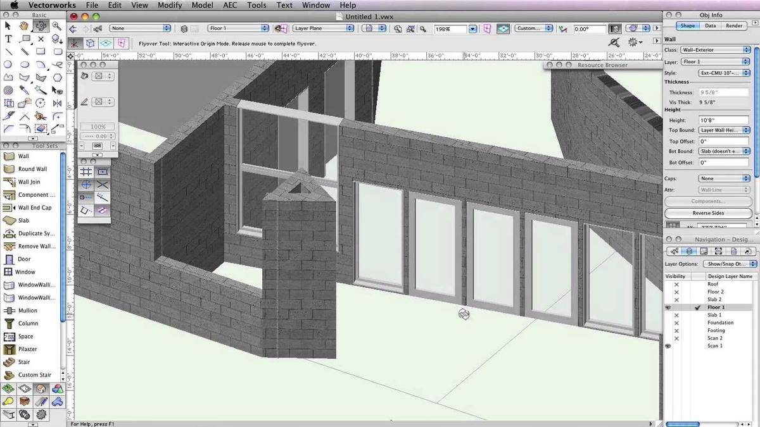760x427 pixels.
Task: Select the Rounded Rectangle tool
Action: 57,51
